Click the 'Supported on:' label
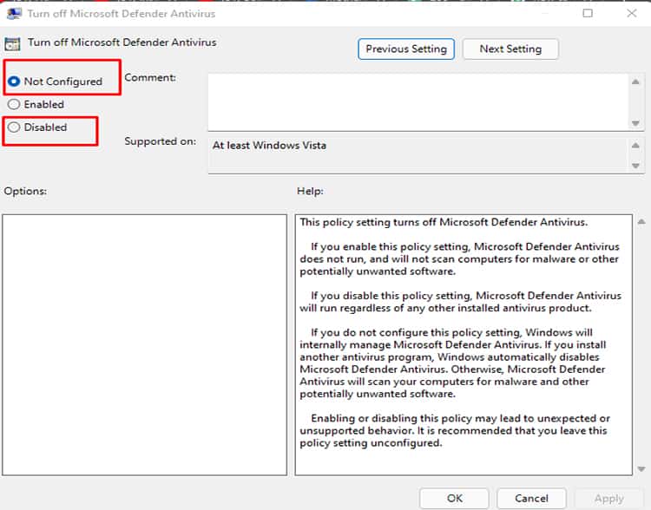651x510 pixels. [161, 141]
